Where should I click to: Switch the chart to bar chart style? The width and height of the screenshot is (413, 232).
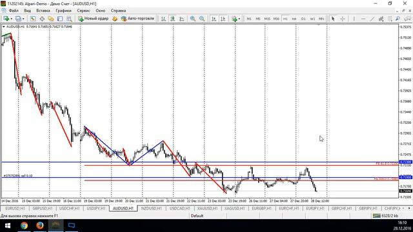click(163, 19)
